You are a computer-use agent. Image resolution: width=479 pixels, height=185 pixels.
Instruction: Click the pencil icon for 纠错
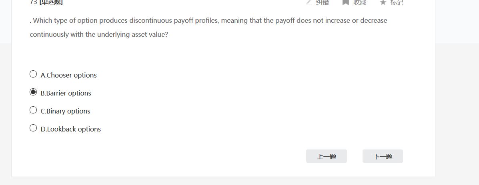click(309, 2)
